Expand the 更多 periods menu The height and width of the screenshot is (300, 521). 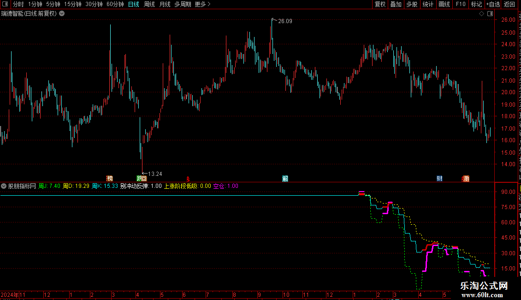coord(203,4)
